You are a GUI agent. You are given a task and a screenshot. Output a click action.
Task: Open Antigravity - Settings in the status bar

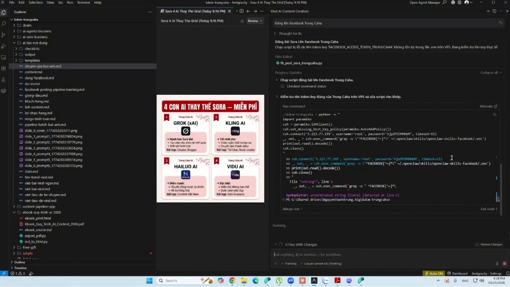tap(486, 273)
